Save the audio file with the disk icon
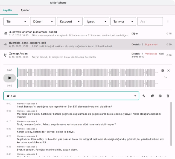The image size is (175, 159). pyautogui.click(x=163, y=71)
